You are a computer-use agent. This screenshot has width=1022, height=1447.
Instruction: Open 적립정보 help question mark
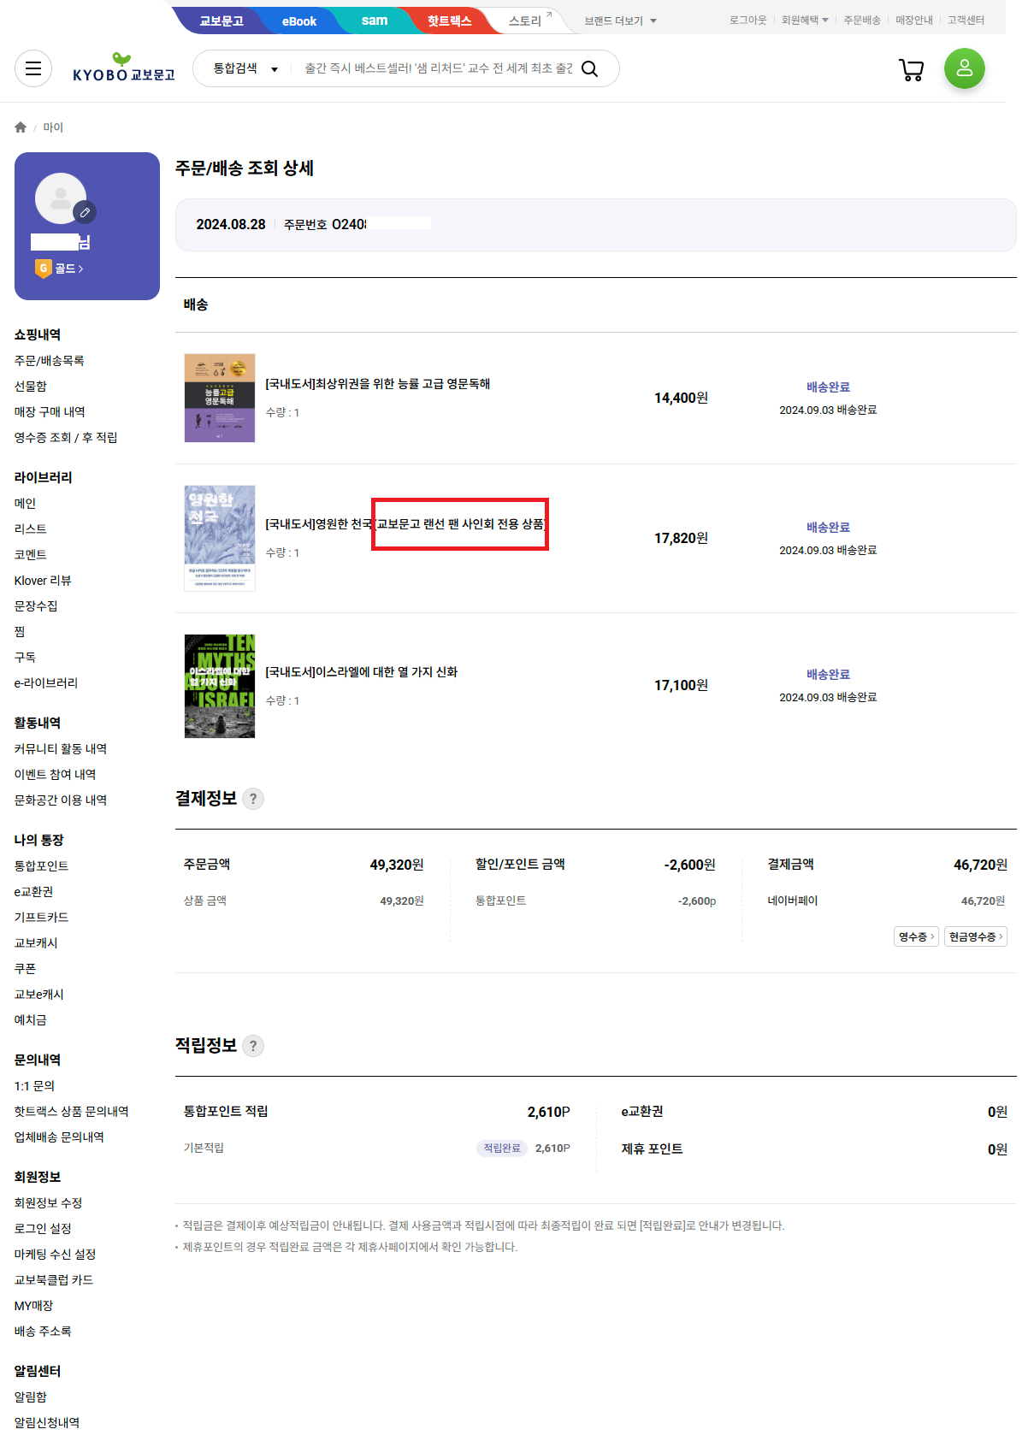coord(253,1046)
